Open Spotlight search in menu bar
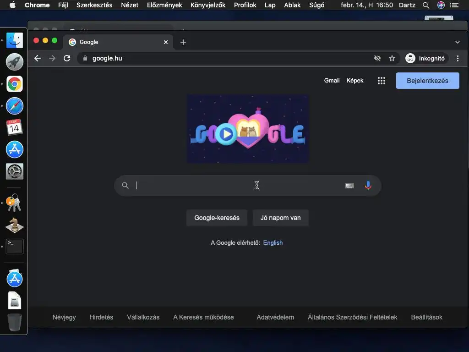This screenshot has width=469, height=352. pyautogui.click(x=426, y=5)
